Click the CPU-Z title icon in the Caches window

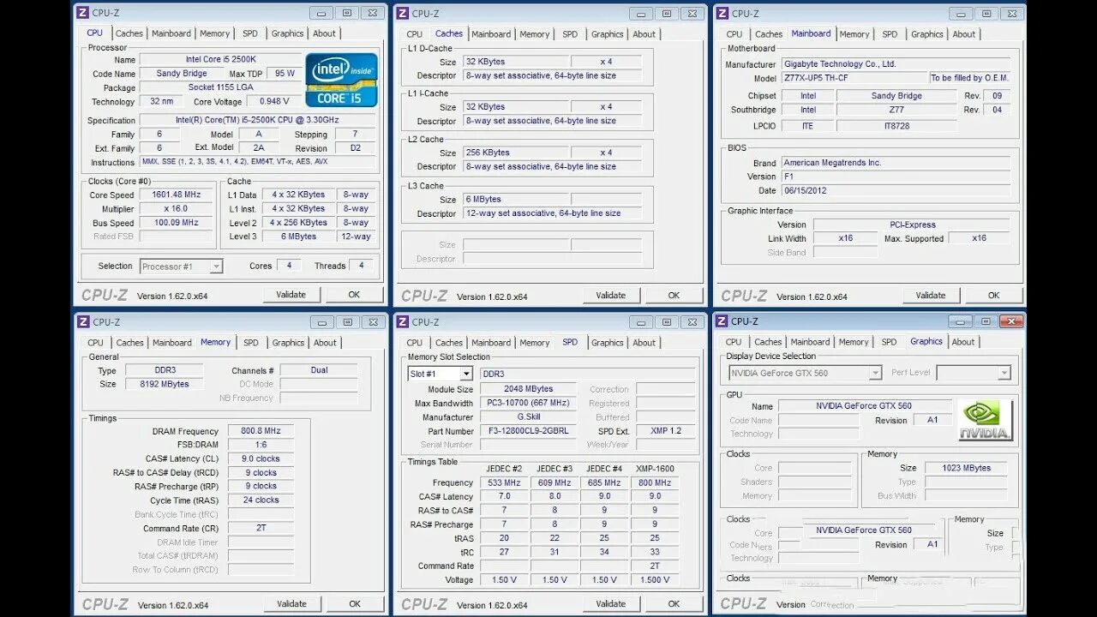point(403,13)
